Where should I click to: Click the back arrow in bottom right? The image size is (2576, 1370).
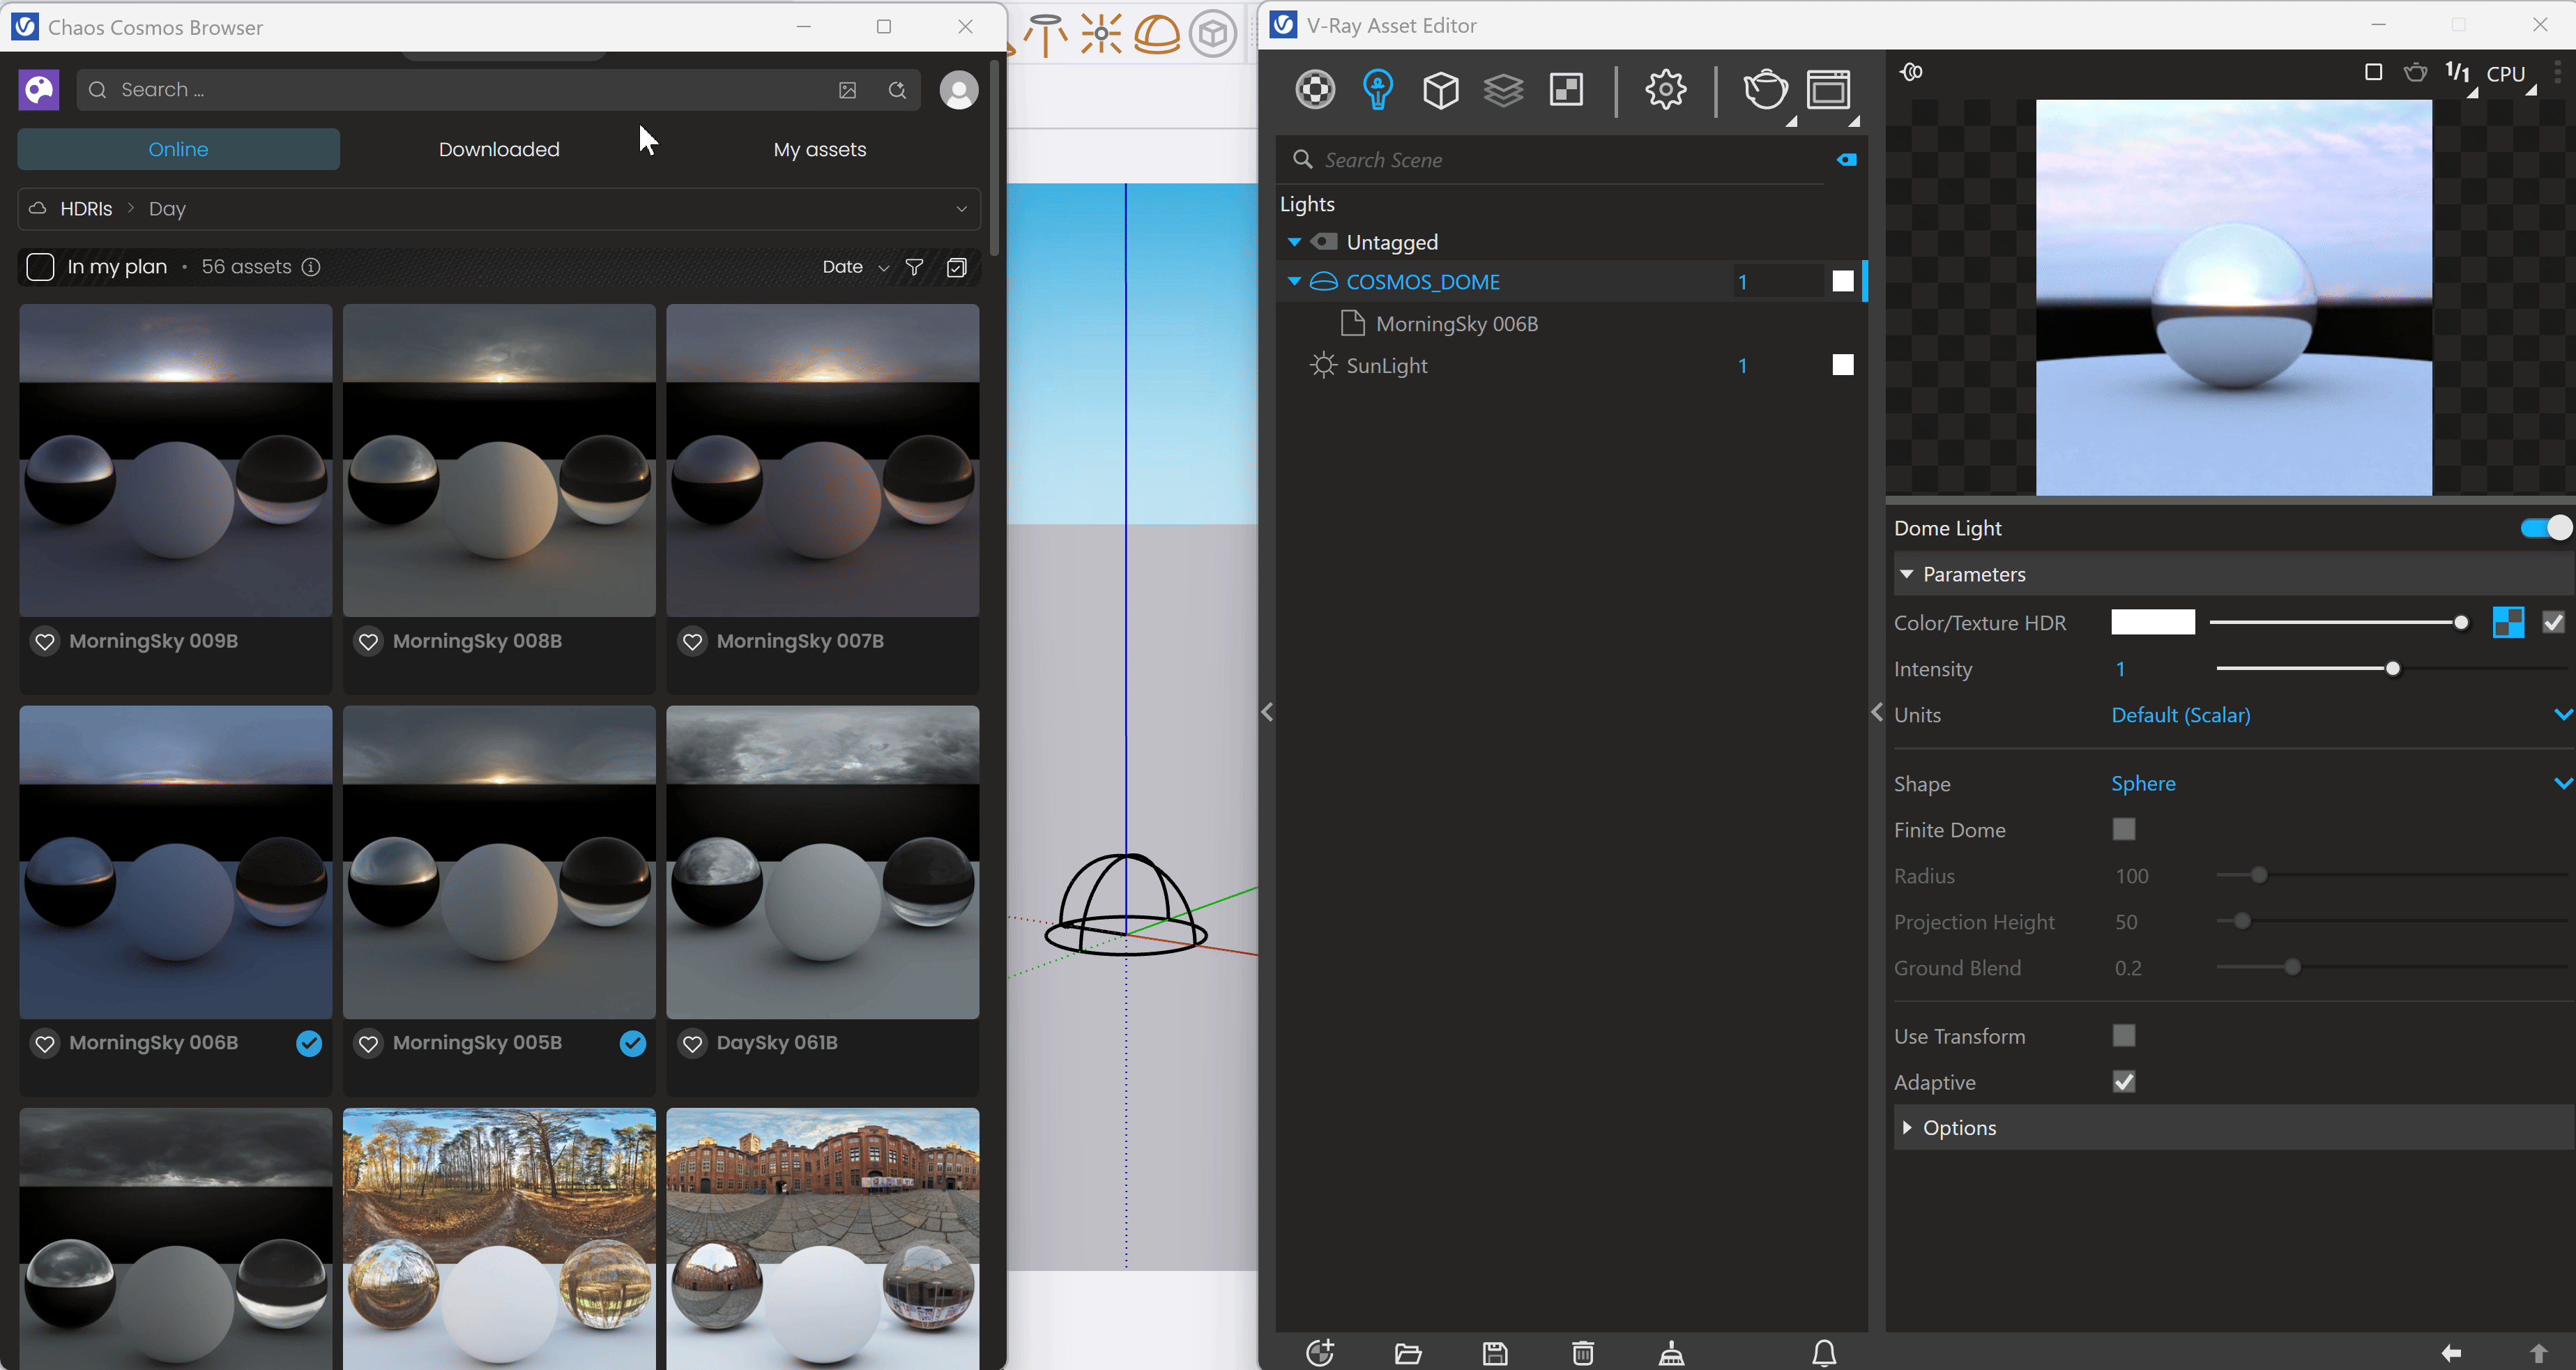coord(2450,1353)
